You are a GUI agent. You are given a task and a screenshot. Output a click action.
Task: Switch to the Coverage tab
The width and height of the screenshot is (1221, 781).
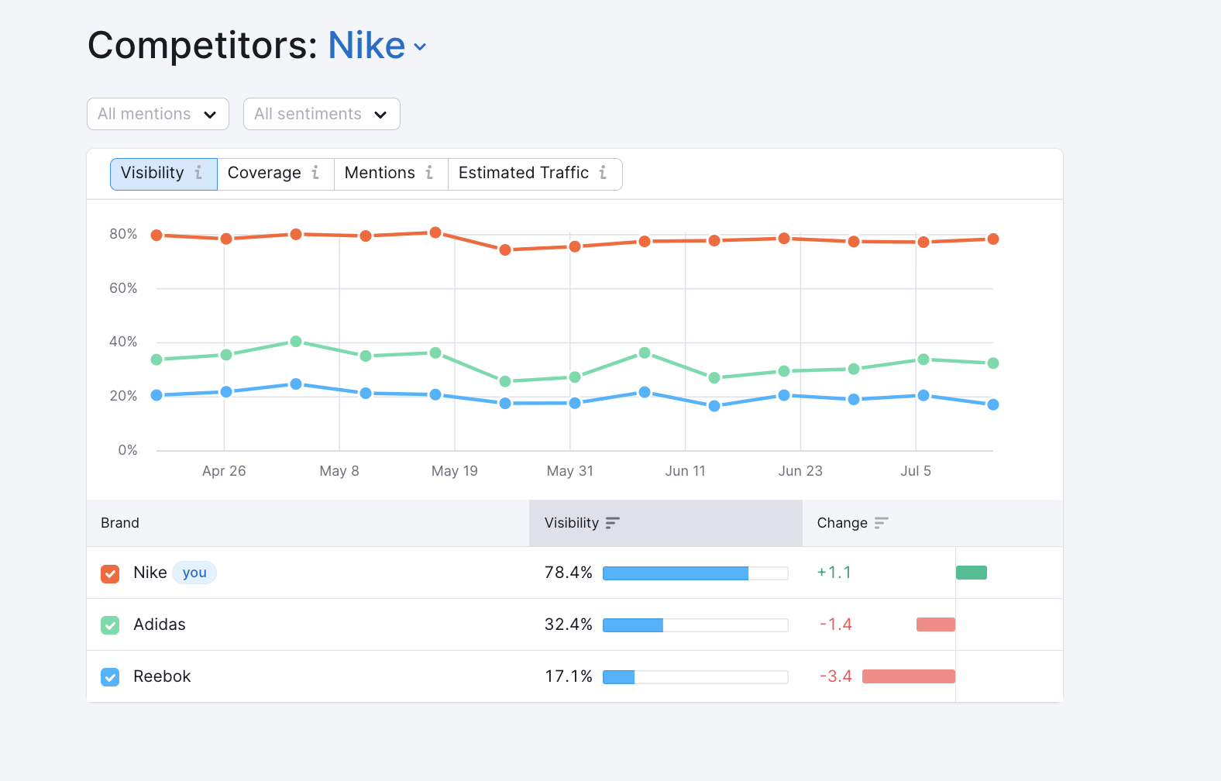click(275, 174)
